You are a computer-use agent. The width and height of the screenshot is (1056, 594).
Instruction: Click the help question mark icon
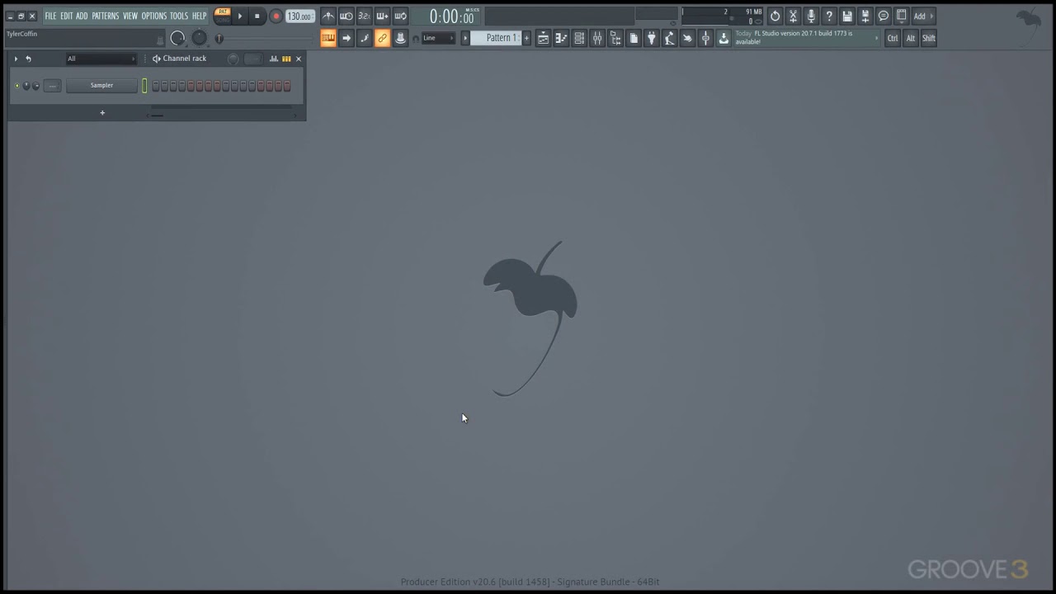829,16
